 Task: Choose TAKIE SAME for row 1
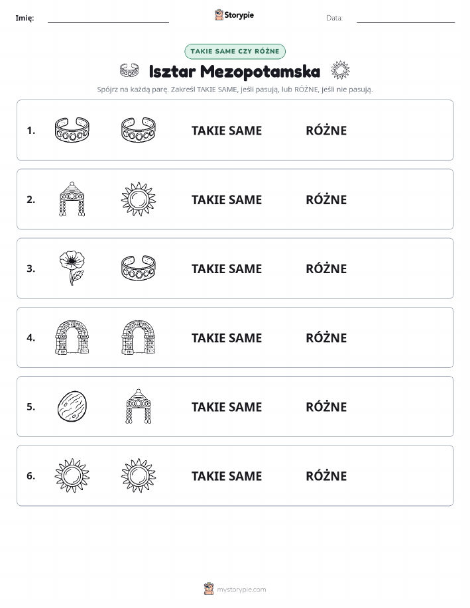(x=227, y=131)
